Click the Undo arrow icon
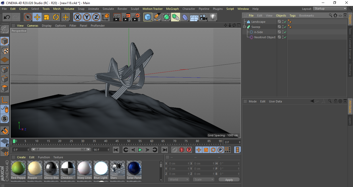The height and width of the screenshot is (187, 353). pos(7,17)
